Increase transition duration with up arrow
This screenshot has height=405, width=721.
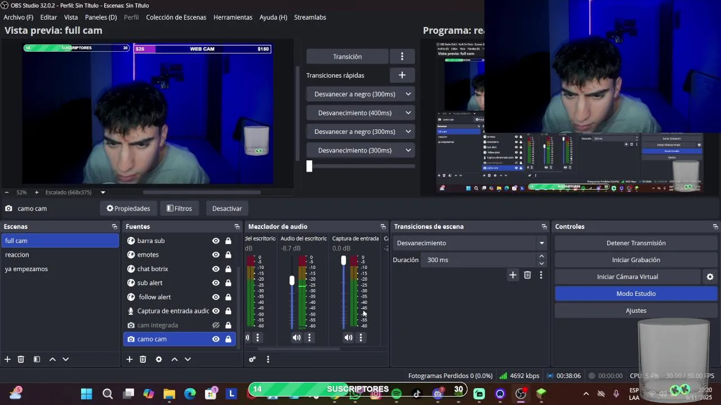click(x=541, y=256)
